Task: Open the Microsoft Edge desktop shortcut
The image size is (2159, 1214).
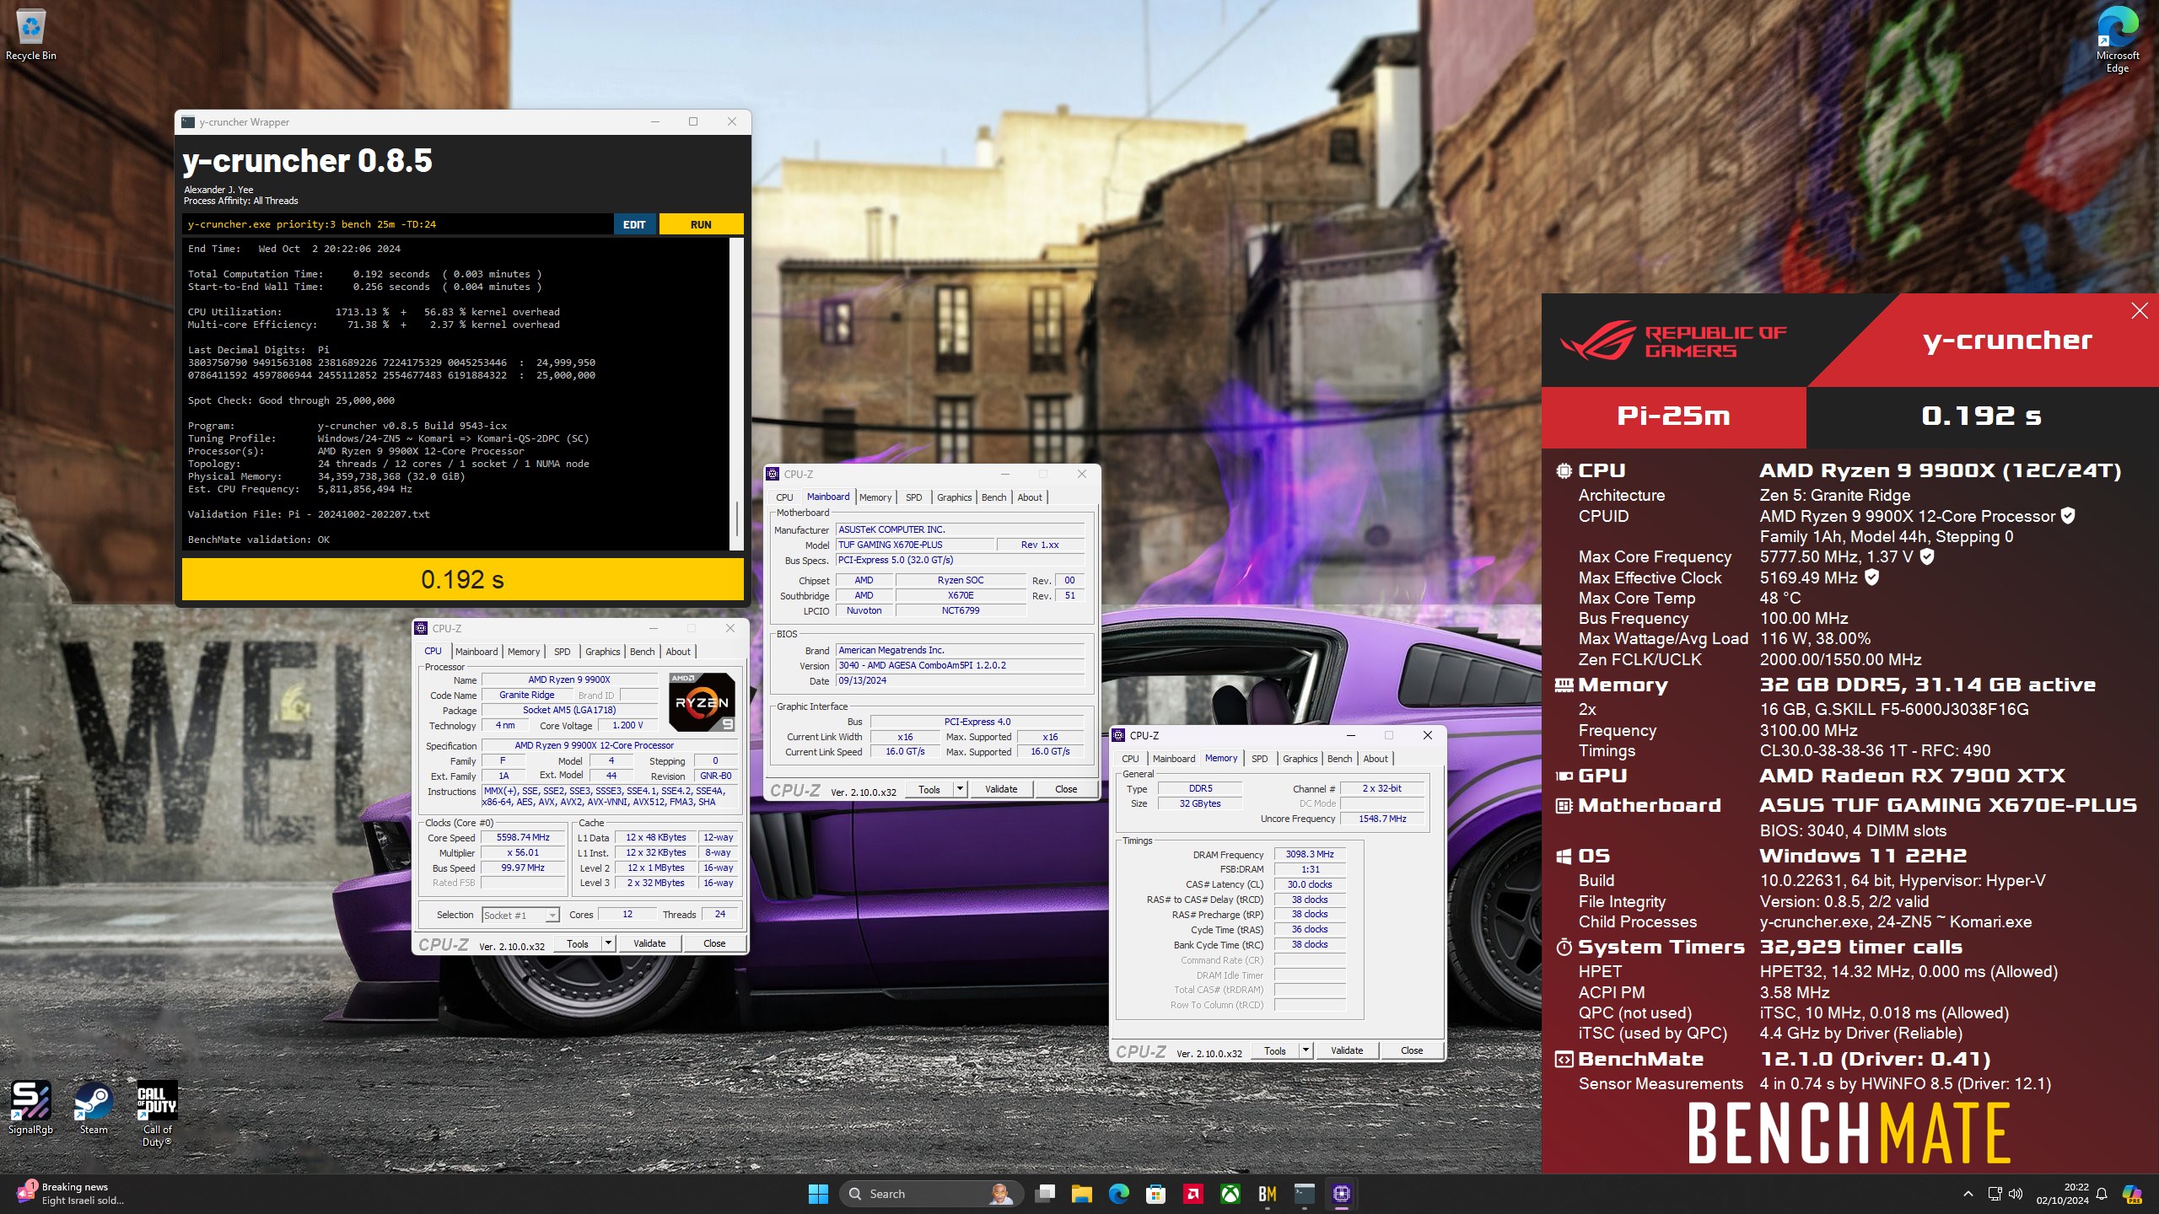Action: (2117, 39)
